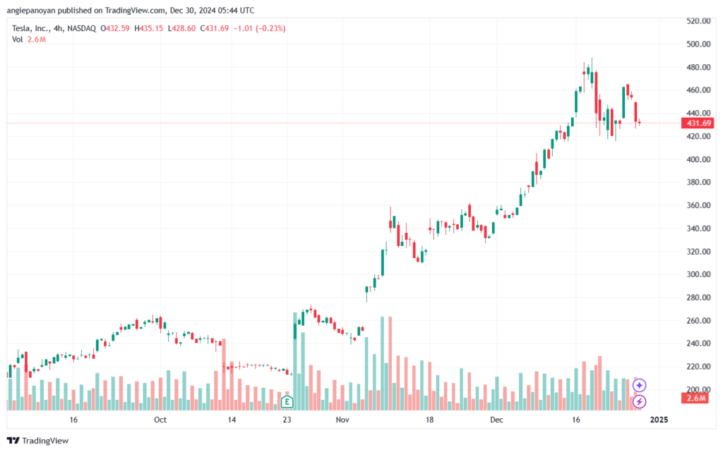The image size is (723, 452).
Task: Click the 500.00 price axis label
Action: 698,44
